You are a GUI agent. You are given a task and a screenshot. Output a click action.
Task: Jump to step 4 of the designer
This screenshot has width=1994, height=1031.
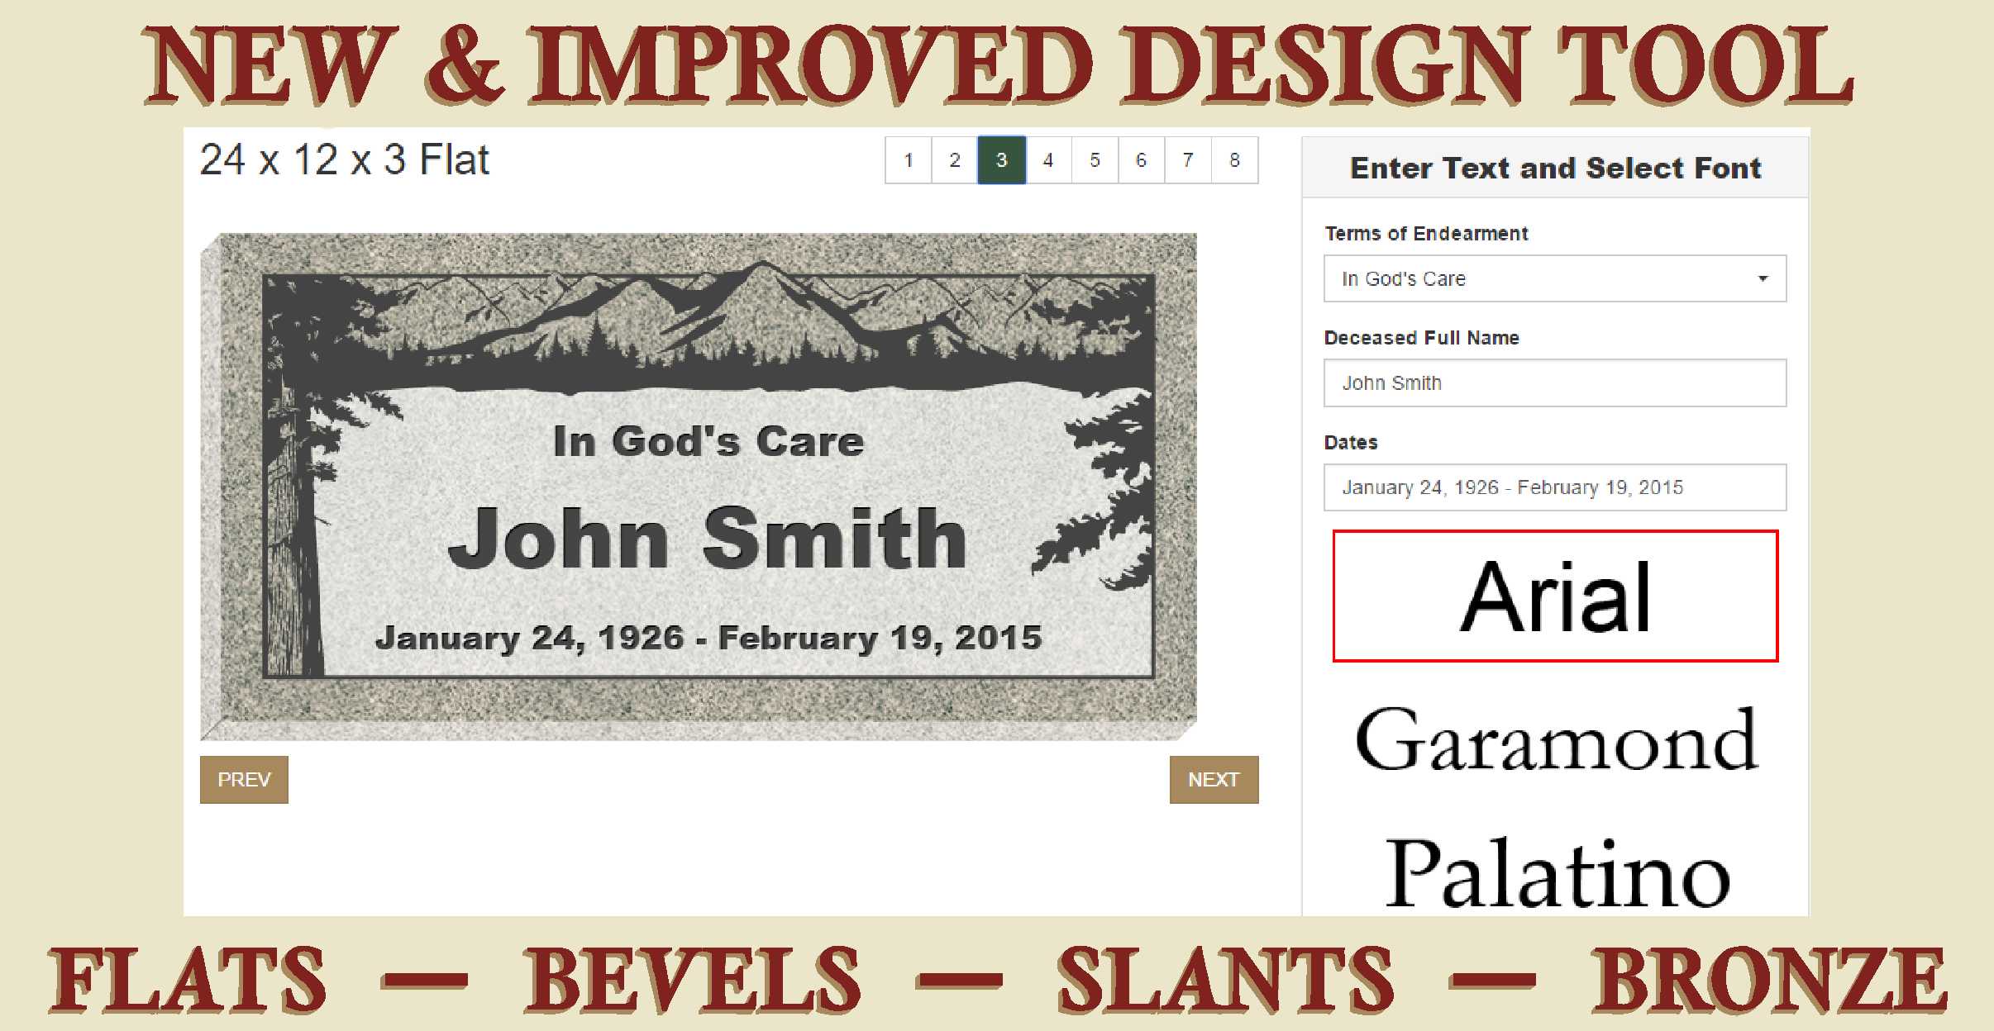click(1048, 160)
